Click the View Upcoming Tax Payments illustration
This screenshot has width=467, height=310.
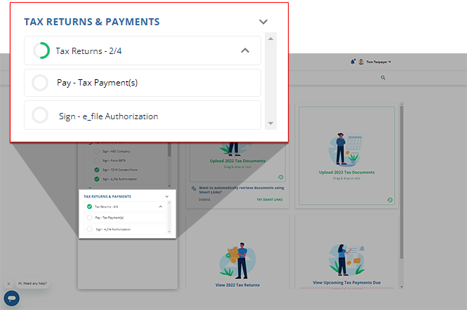click(x=347, y=260)
